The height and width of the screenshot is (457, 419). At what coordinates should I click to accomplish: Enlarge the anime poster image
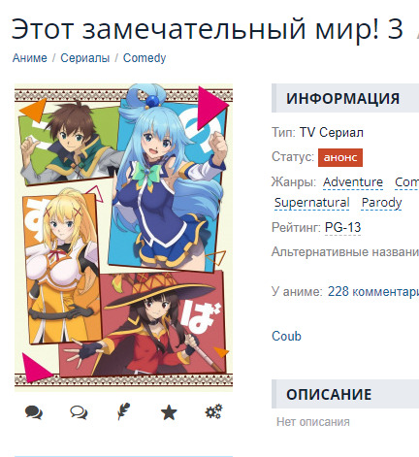[123, 238]
